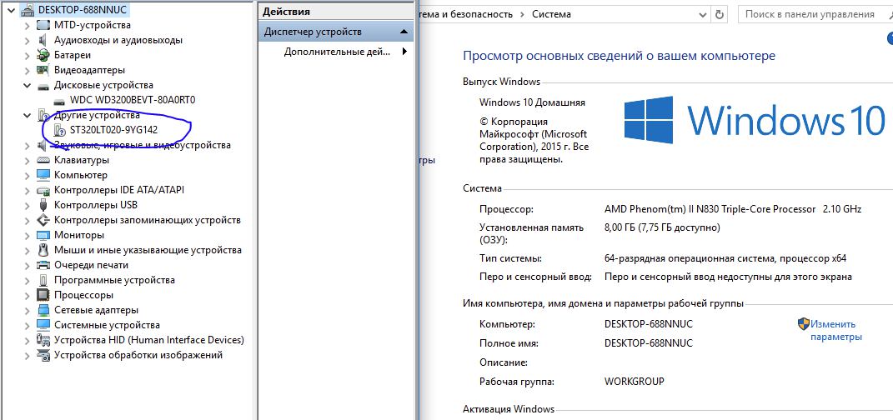Screen dimensions: 893x420
Task: Click the Контроллеры IDE ATA/ATAPI icon
Action: click(x=43, y=190)
